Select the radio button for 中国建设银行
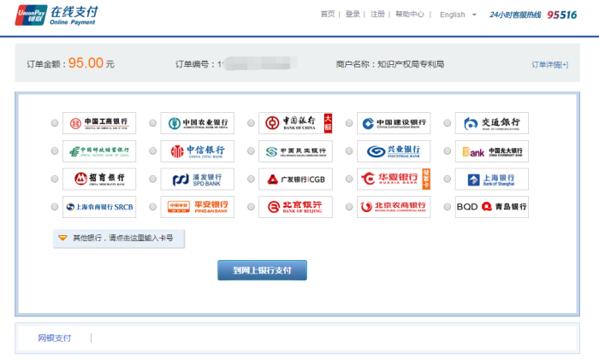Screen dimensions: 599x360 coord(349,123)
